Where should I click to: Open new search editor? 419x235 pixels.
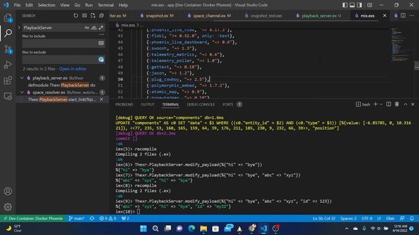[93, 16]
